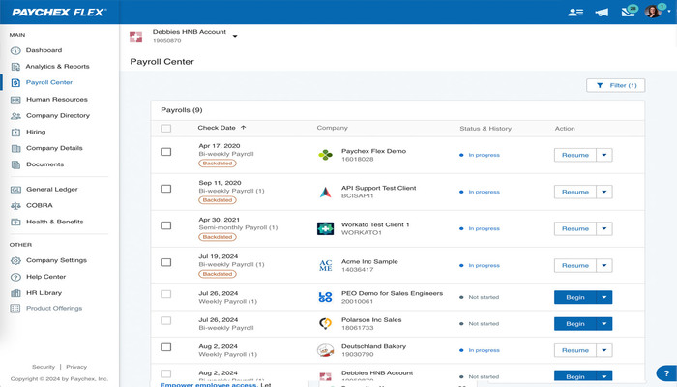Viewport: 677px width, 387px height.
Task: Click the Acme Inc Sample logo
Action: coord(325,265)
